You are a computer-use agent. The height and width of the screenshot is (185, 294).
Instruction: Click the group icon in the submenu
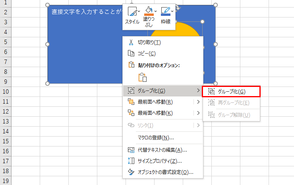[x=211, y=91]
